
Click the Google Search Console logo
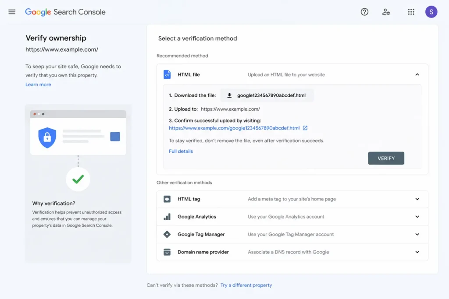point(65,12)
